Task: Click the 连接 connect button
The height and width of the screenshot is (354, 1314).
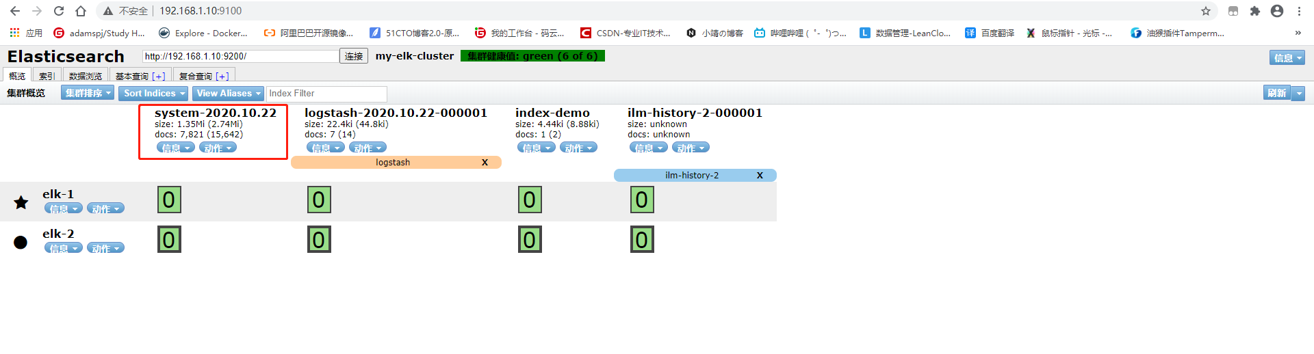Action: tap(354, 56)
